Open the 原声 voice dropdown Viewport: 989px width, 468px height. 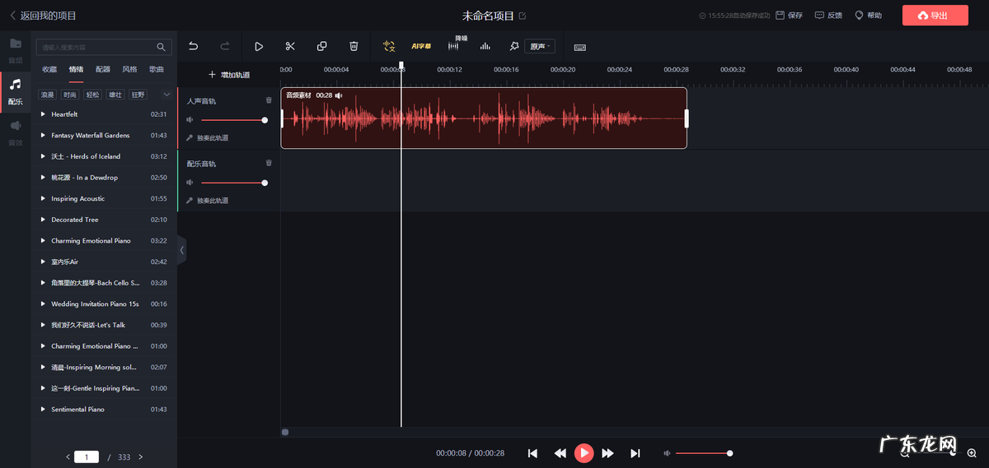540,47
